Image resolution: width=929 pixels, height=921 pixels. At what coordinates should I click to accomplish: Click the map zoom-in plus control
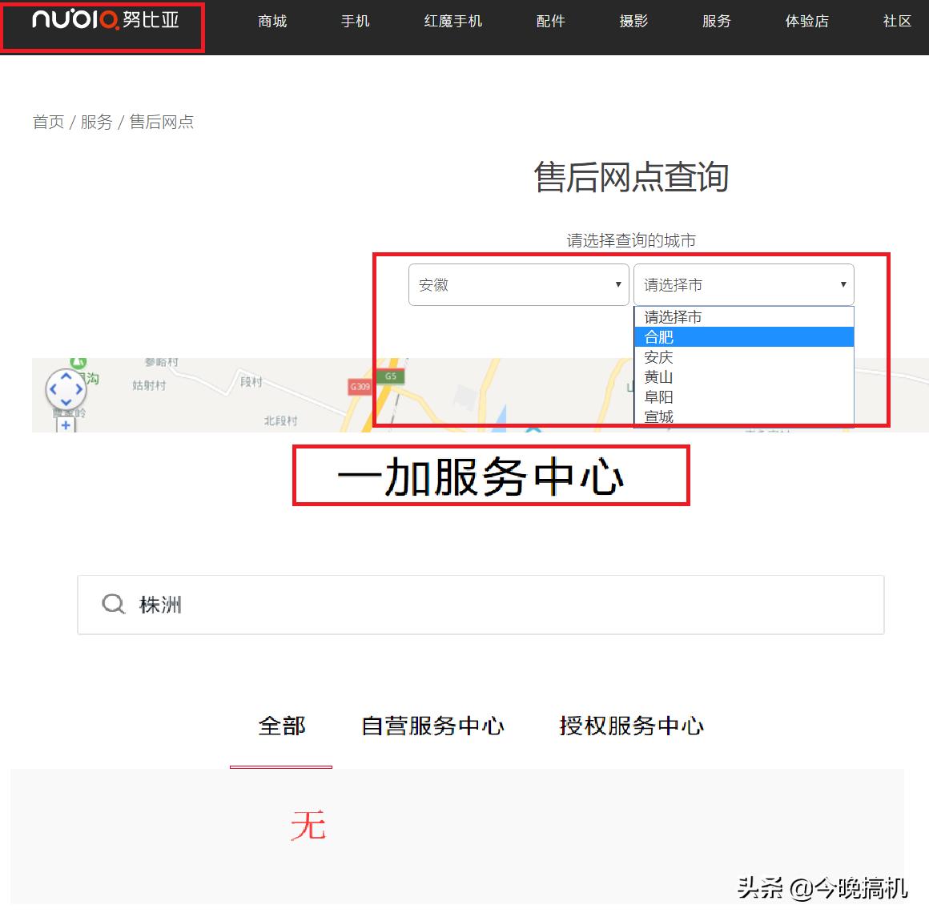click(66, 424)
